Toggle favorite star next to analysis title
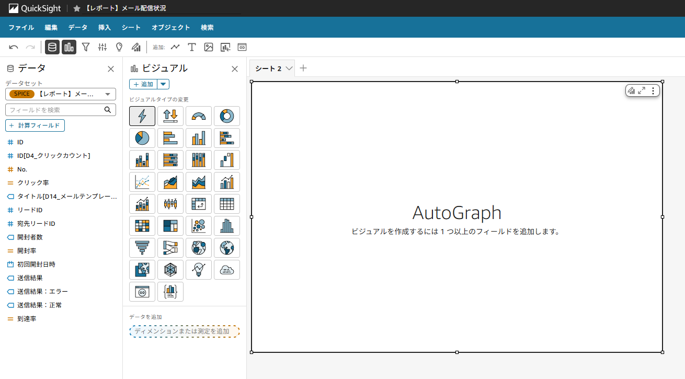Viewport: 685px width, 379px height. (x=77, y=8)
